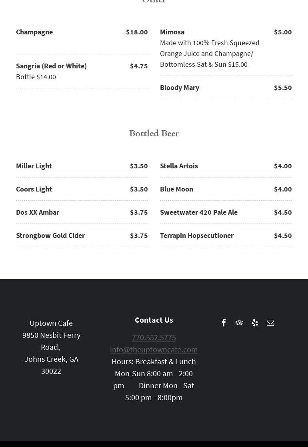Click the Bottled Beer section heading
The width and height of the screenshot is (308, 447).
click(x=154, y=134)
